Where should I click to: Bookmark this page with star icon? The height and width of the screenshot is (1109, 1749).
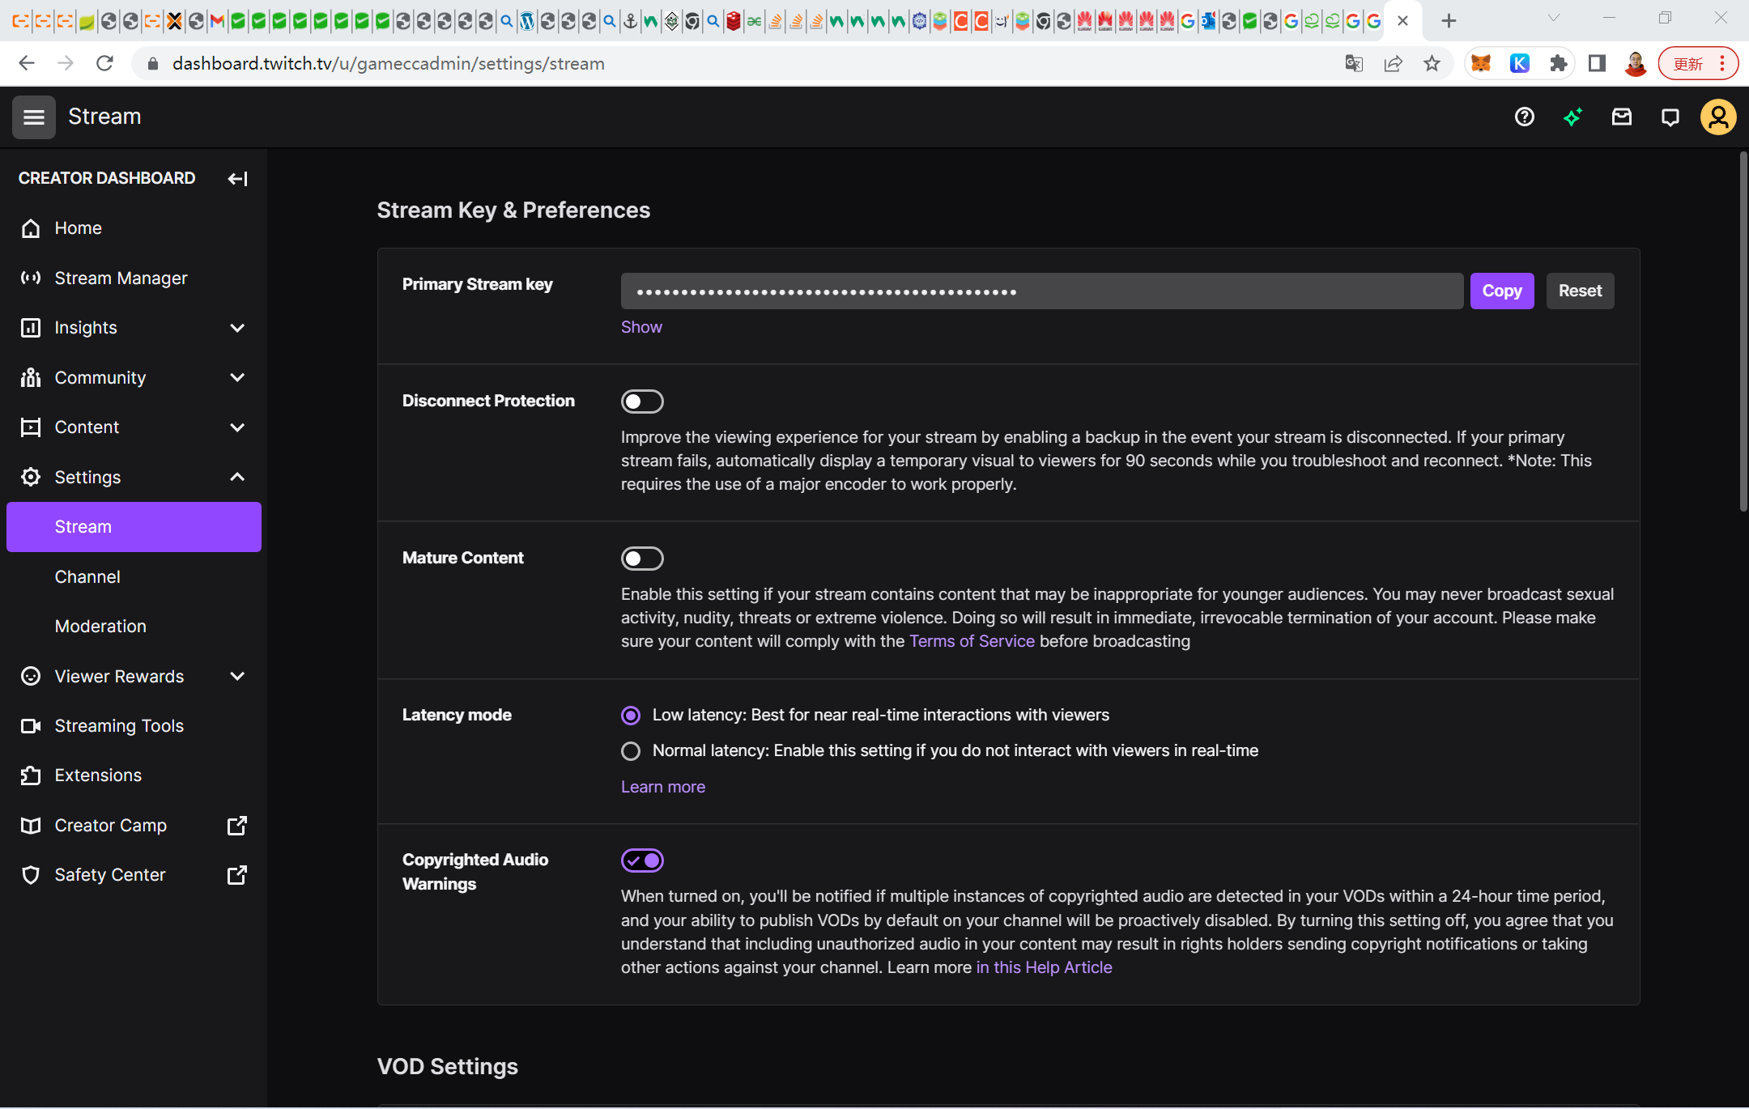1432,63
